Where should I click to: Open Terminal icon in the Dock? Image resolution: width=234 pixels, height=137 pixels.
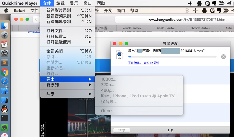tap(5, 118)
